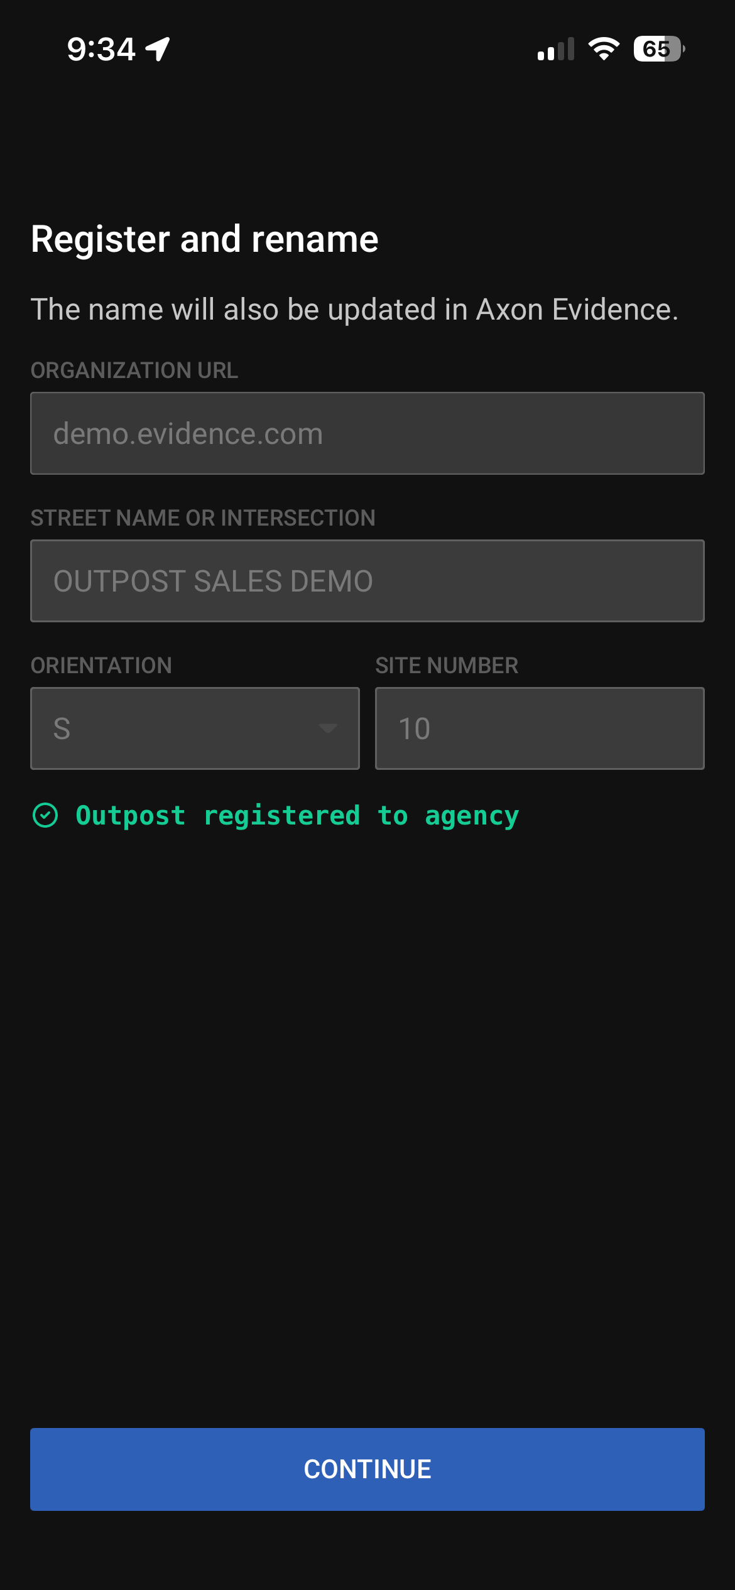Click the Register and rename heading
Viewport: 735px width, 1590px height.
point(205,239)
